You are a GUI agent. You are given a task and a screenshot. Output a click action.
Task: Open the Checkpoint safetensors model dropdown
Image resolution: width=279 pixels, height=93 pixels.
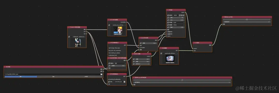click(78, 37)
